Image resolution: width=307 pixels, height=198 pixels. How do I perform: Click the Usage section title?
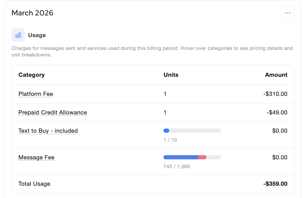tap(37, 35)
